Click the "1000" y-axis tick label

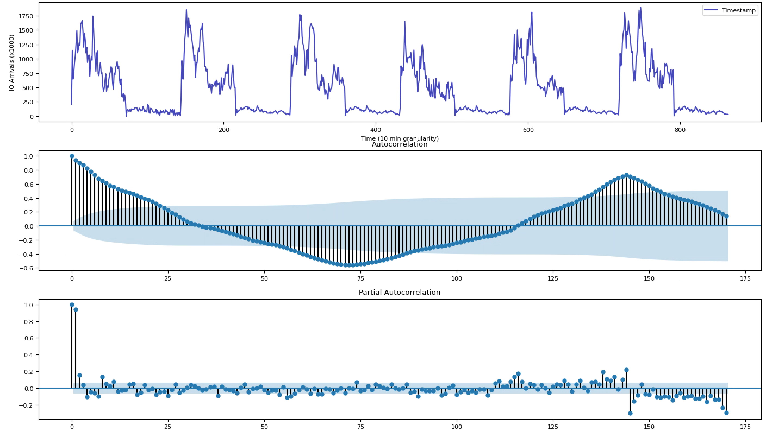26,59
